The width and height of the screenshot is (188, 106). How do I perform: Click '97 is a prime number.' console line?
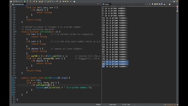point(115,67)
